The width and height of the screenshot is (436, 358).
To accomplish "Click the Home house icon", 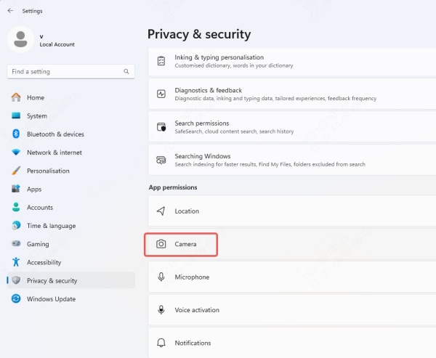I will coord(16,97).
